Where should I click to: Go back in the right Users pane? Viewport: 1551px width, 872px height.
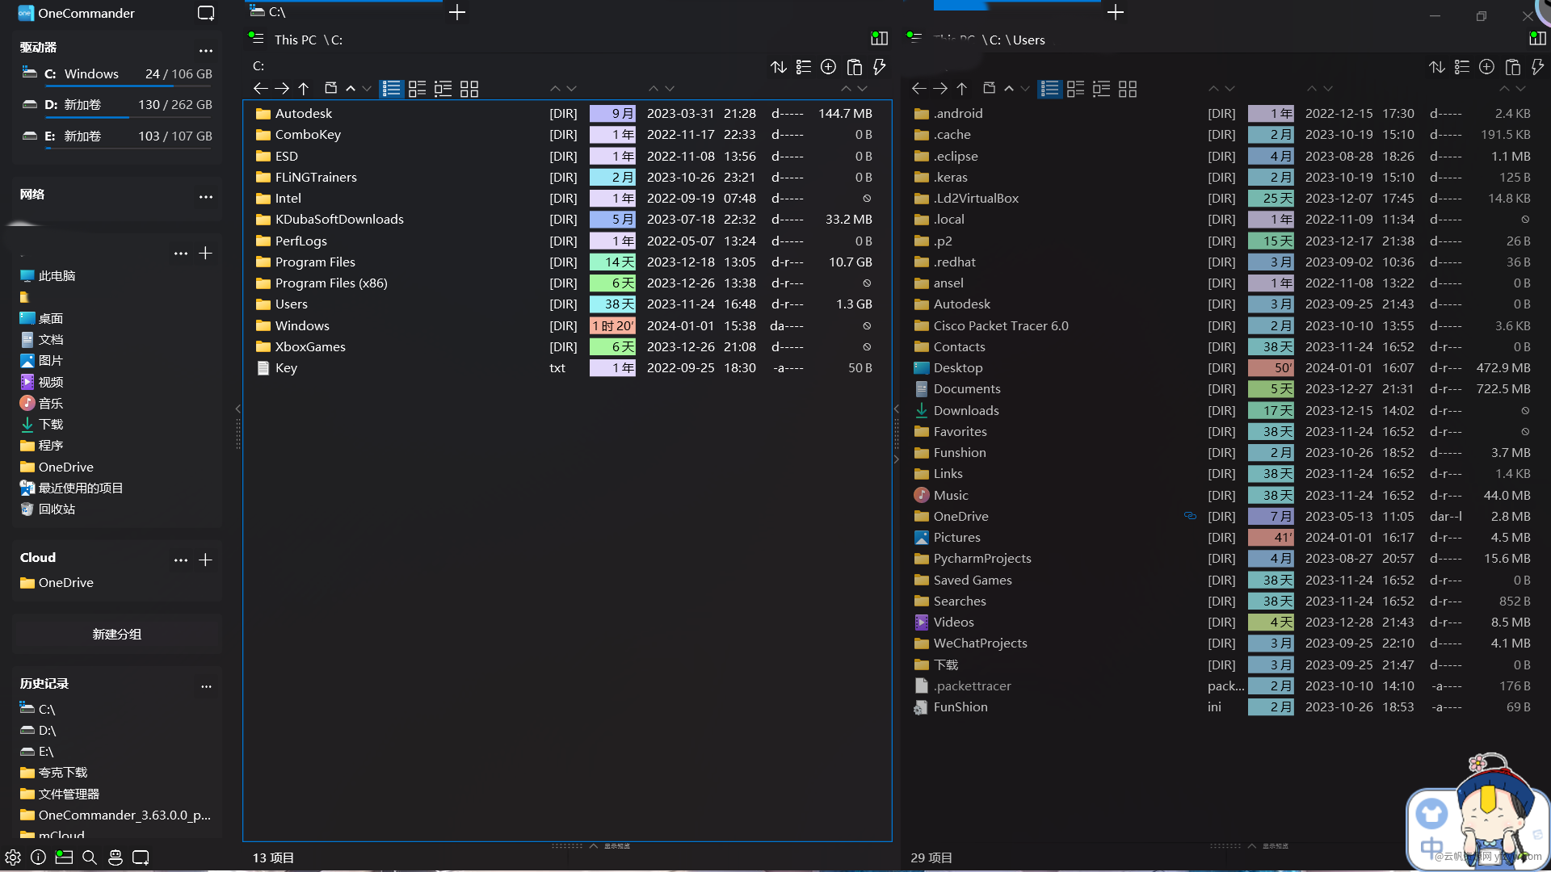click(x=918, y=89)
